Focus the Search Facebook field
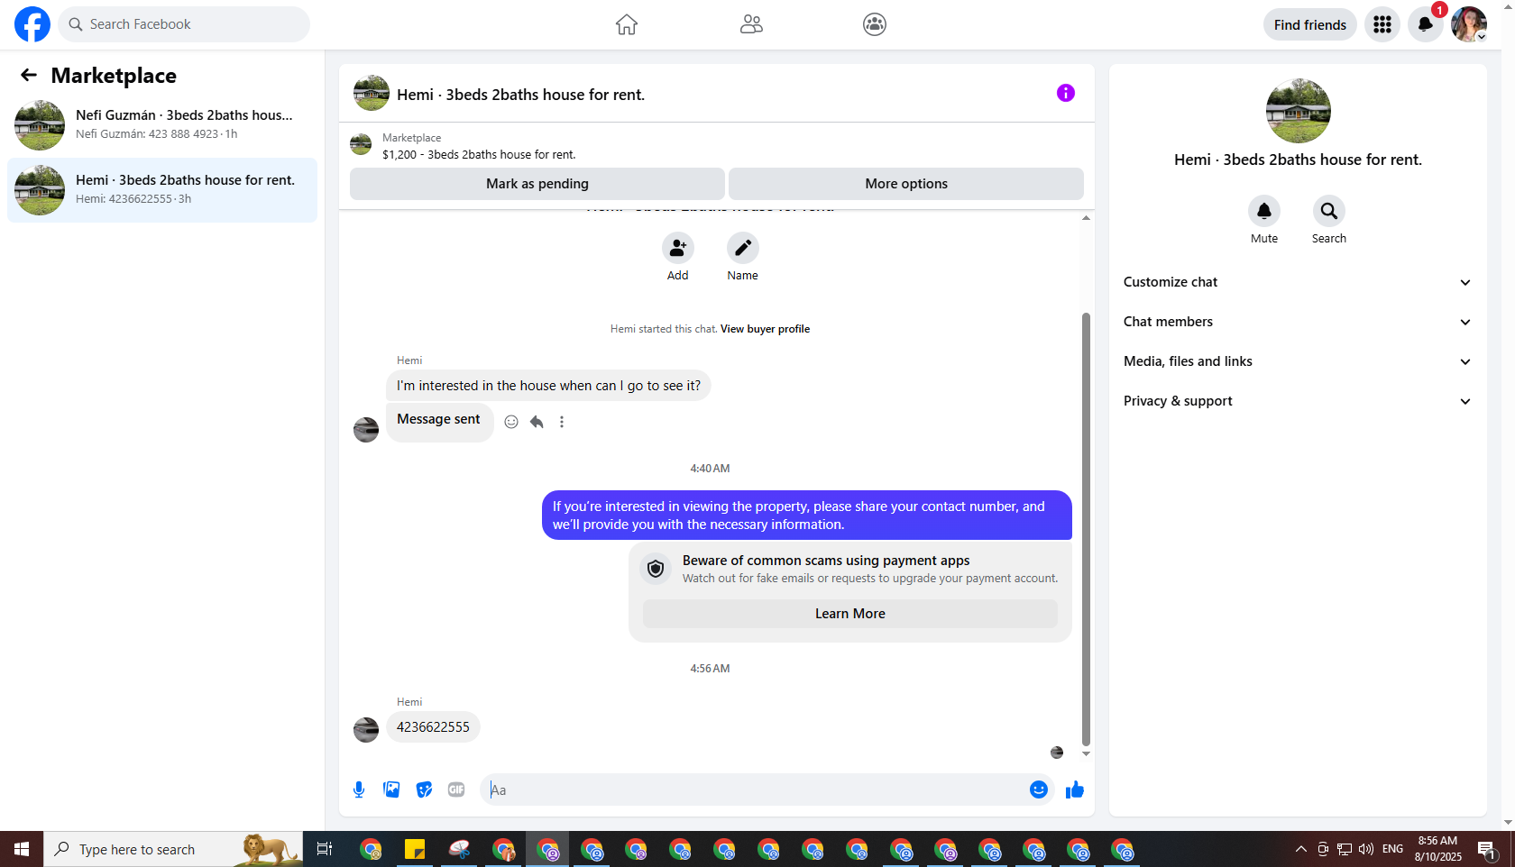Viewport: 1515px width, 867px height. pos(184,24)
